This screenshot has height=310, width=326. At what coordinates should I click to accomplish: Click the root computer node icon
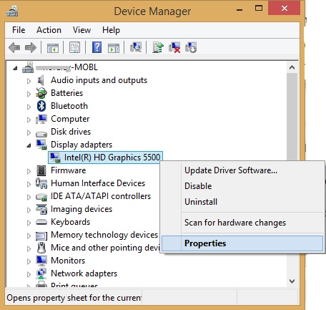(x=28, y=67)
